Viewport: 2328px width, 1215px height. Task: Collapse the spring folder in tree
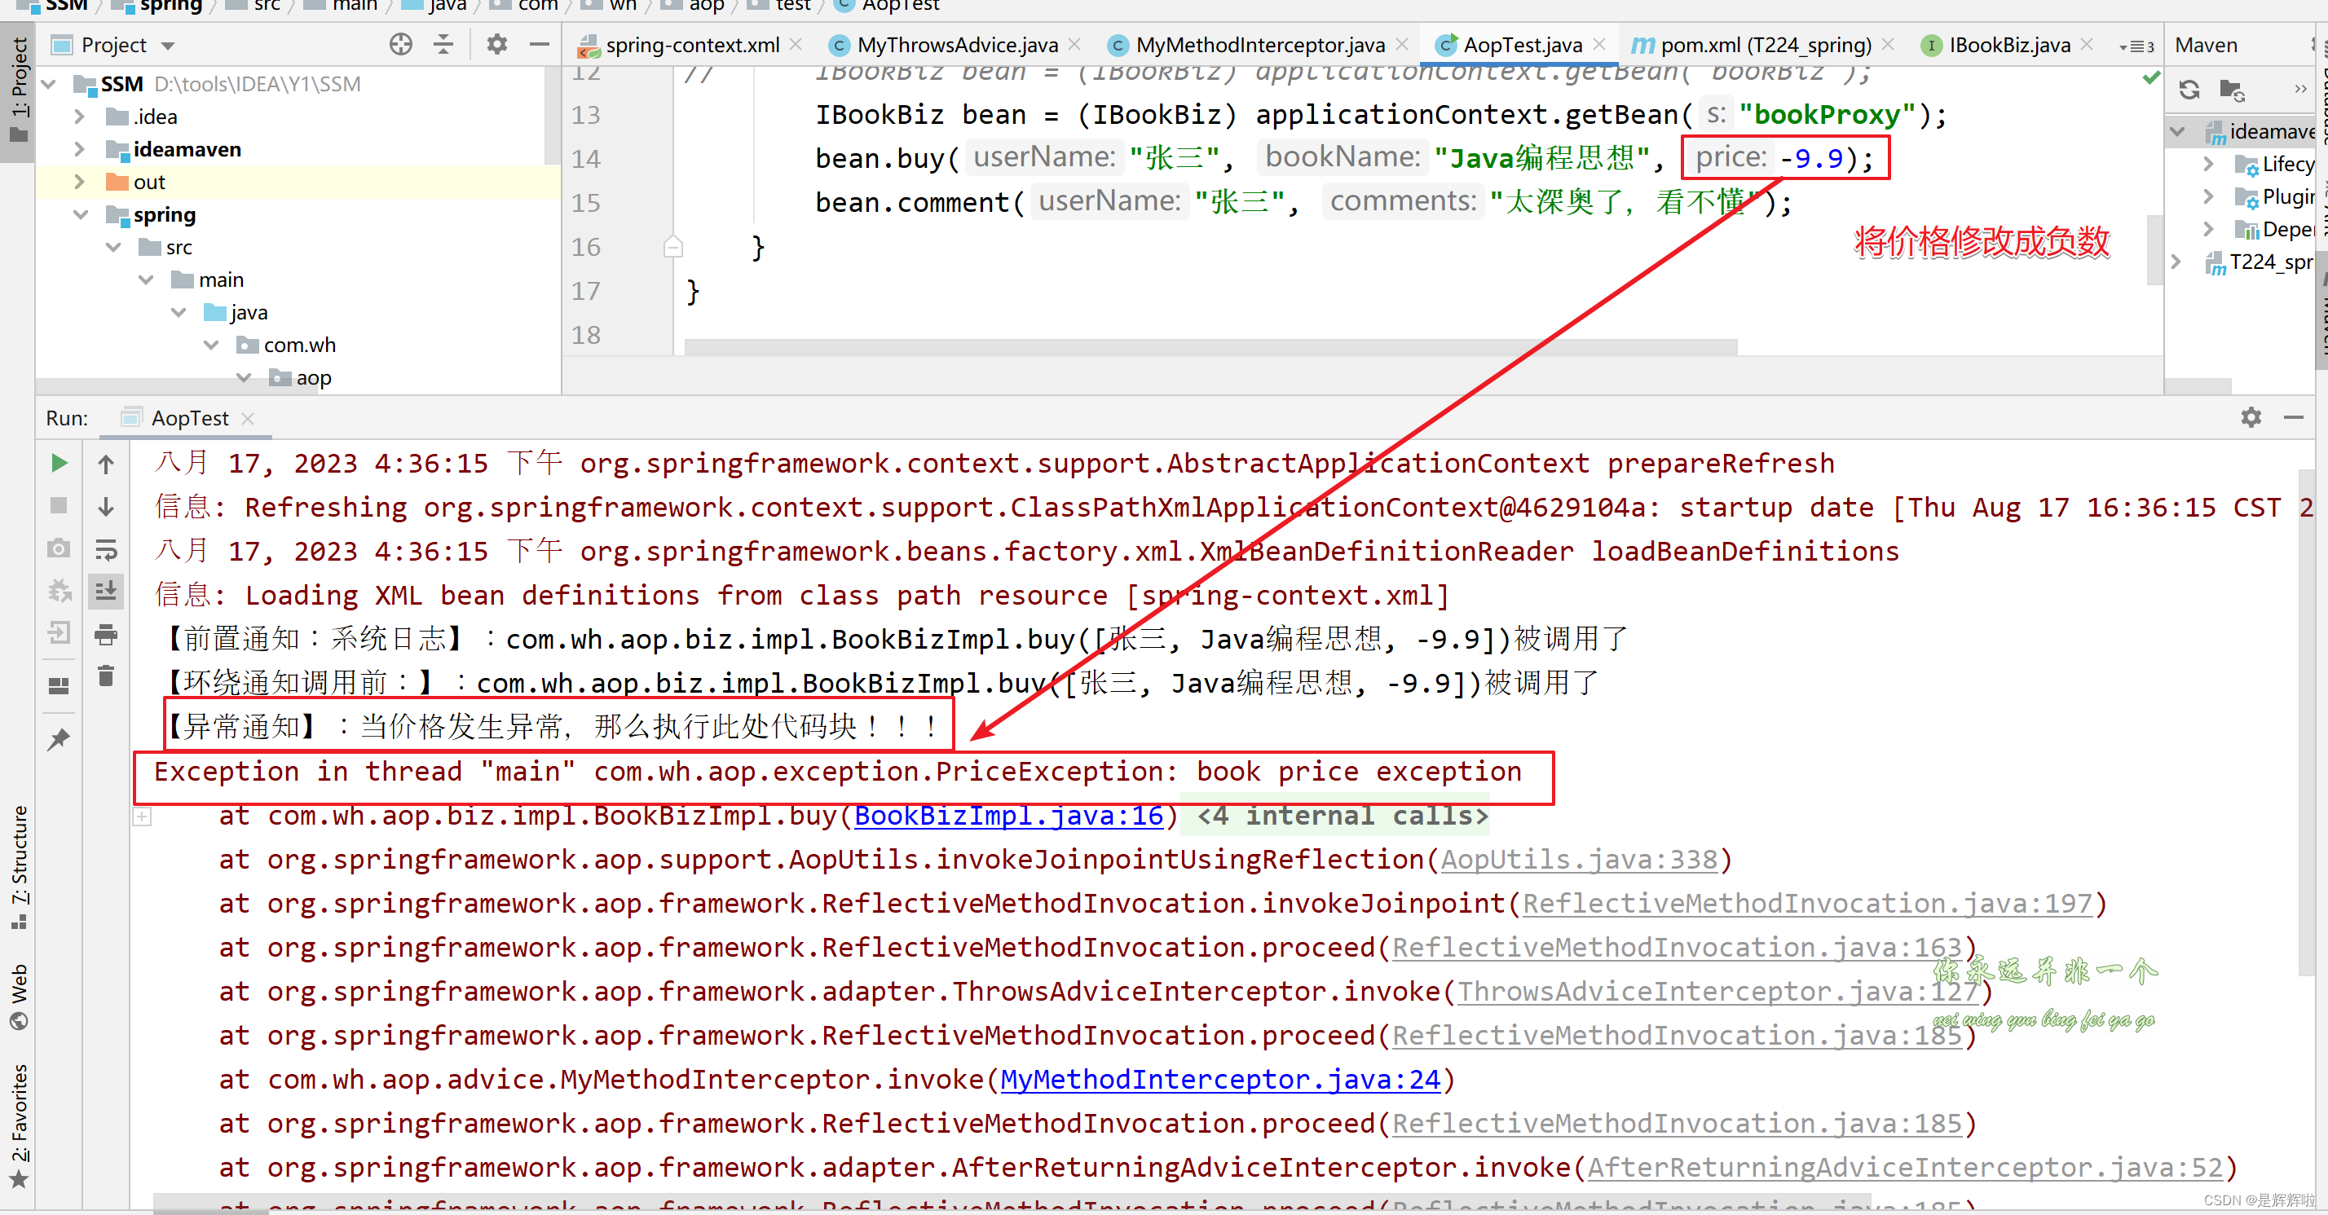(80, 215)
